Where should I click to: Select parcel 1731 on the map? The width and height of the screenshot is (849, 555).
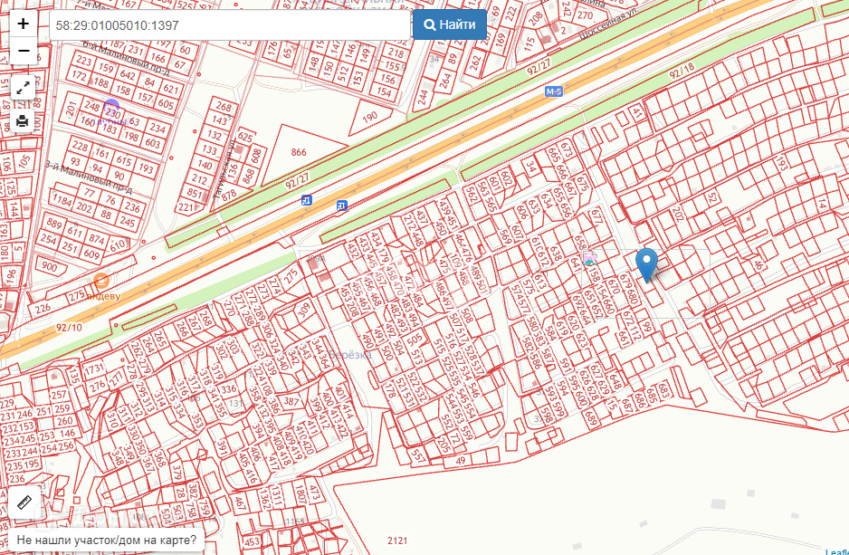click(x=93, y=368)
